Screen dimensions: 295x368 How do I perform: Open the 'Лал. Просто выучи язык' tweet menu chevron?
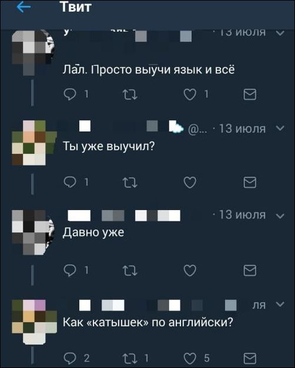[280, 33]
